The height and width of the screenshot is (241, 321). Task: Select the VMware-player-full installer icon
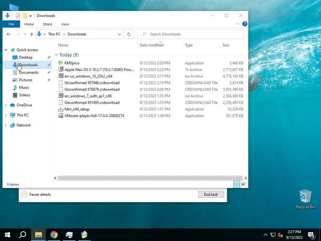pos(61,115)
